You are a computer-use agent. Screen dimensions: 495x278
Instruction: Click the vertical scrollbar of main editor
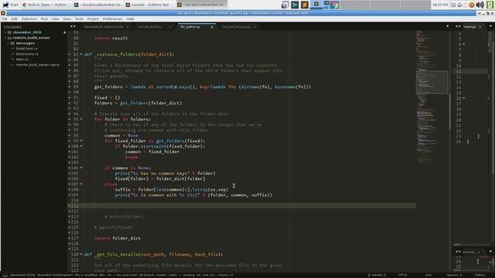[450, 111]
